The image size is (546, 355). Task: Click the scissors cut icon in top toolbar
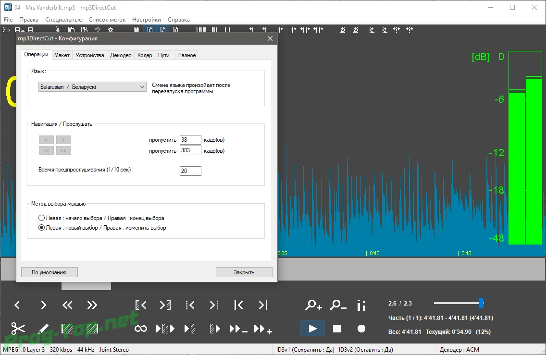click(x=58, y=30)
